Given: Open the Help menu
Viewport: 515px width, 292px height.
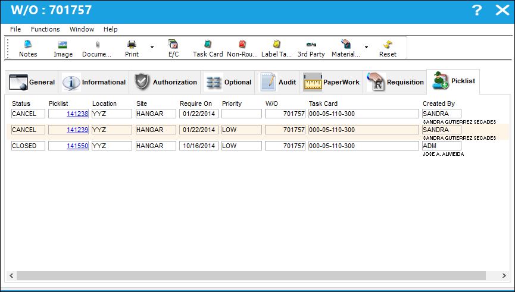Looking at the screenshot, I should [110, 29].
